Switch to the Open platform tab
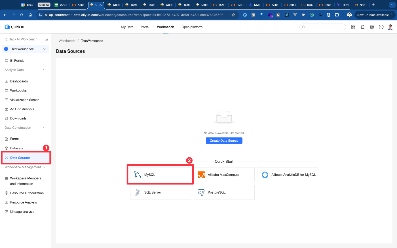 pyautogui.click(x=192, y=27)
